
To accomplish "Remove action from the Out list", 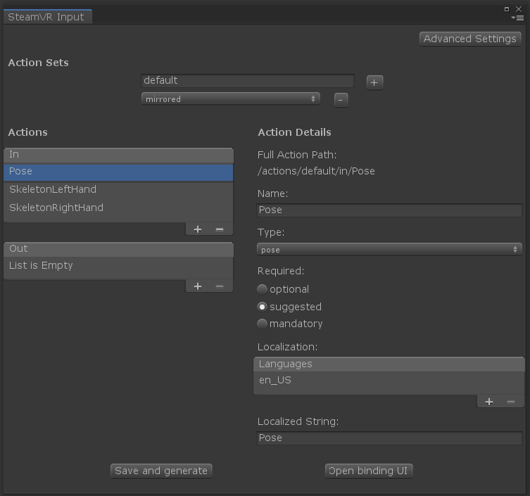I will [220, 286].
